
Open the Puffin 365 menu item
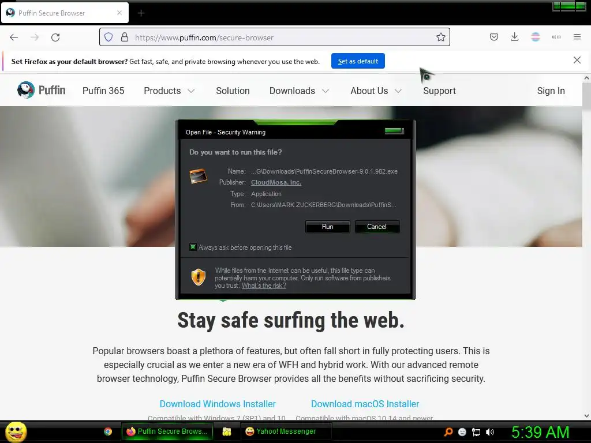coord(103,91)
